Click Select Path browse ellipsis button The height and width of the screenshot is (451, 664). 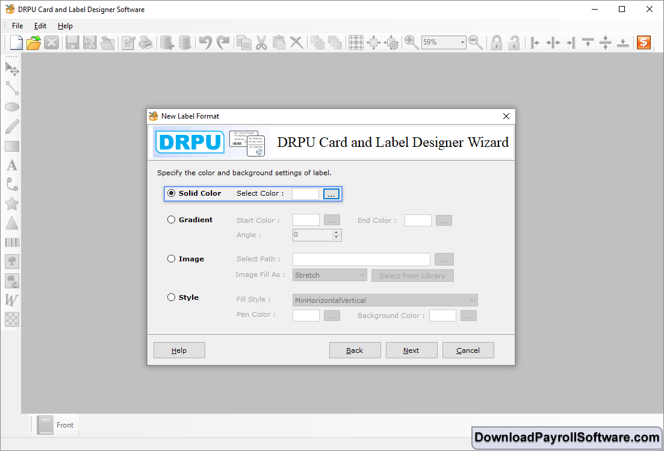[444, 259]
